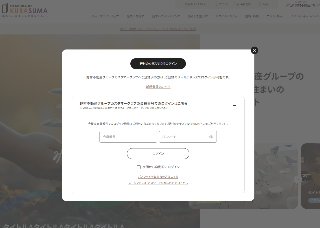The image size is (320, 228).
Task: Toggle password visibility eye icon
Action: pos(211,137)
